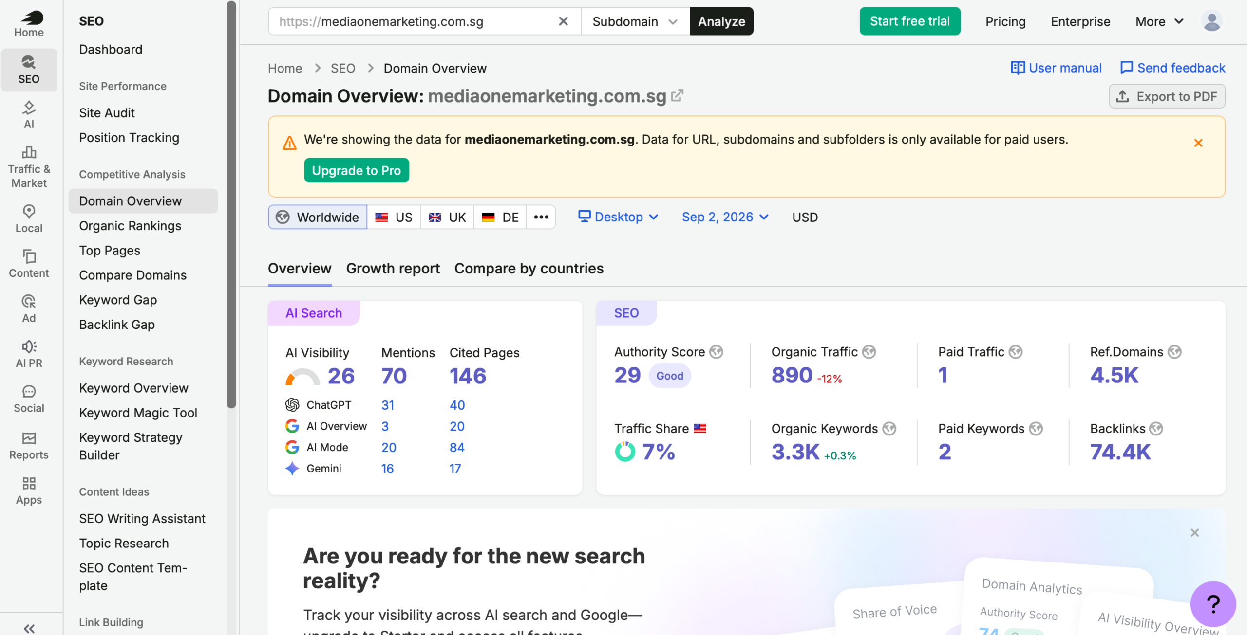This screenshot has width=1247, height=635.
Task: Click Upgrade to Pro button
Action: [x=357, y=170]
